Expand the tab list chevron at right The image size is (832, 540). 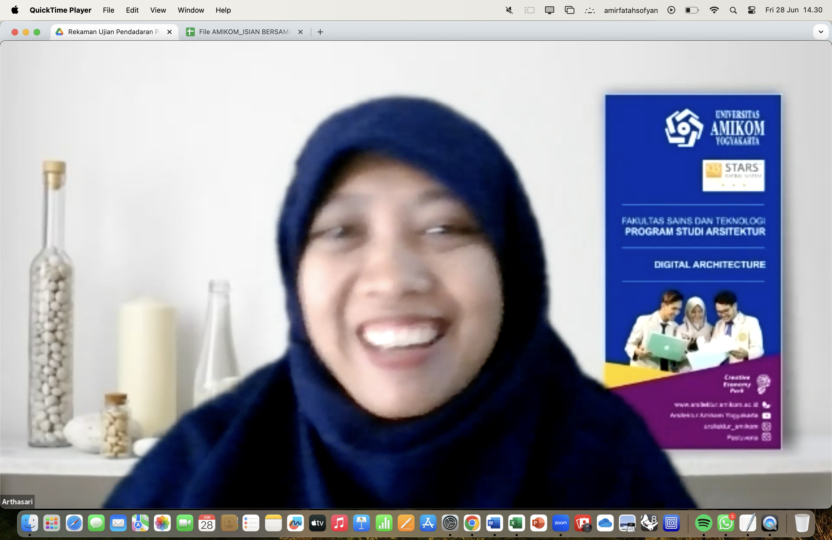[820, 32]
